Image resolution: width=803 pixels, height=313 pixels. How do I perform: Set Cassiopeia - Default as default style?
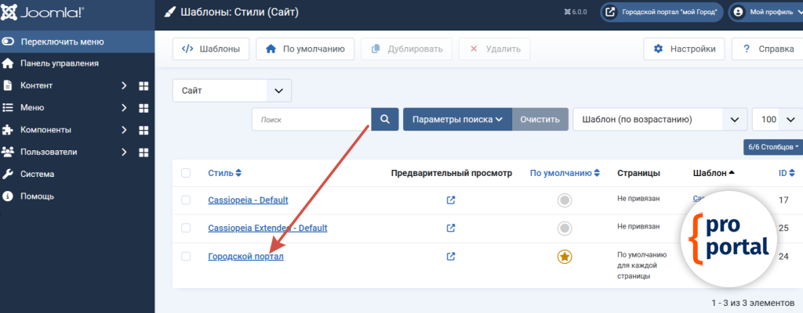(564, 200)
